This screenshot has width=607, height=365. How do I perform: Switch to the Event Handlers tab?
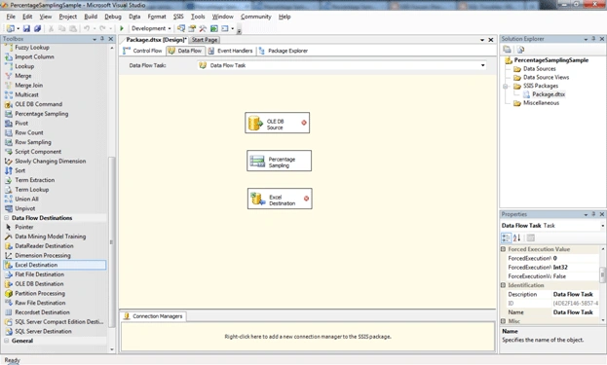(230, 51)
